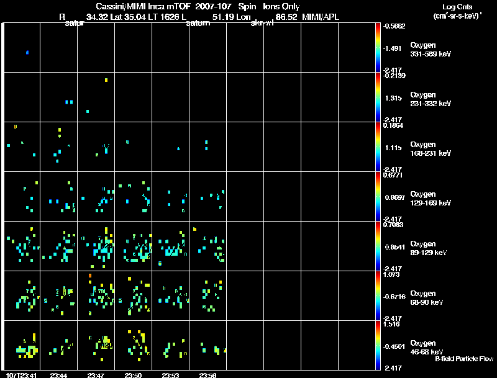Click the '-1.491' color scale value

[x=392, y=48]
